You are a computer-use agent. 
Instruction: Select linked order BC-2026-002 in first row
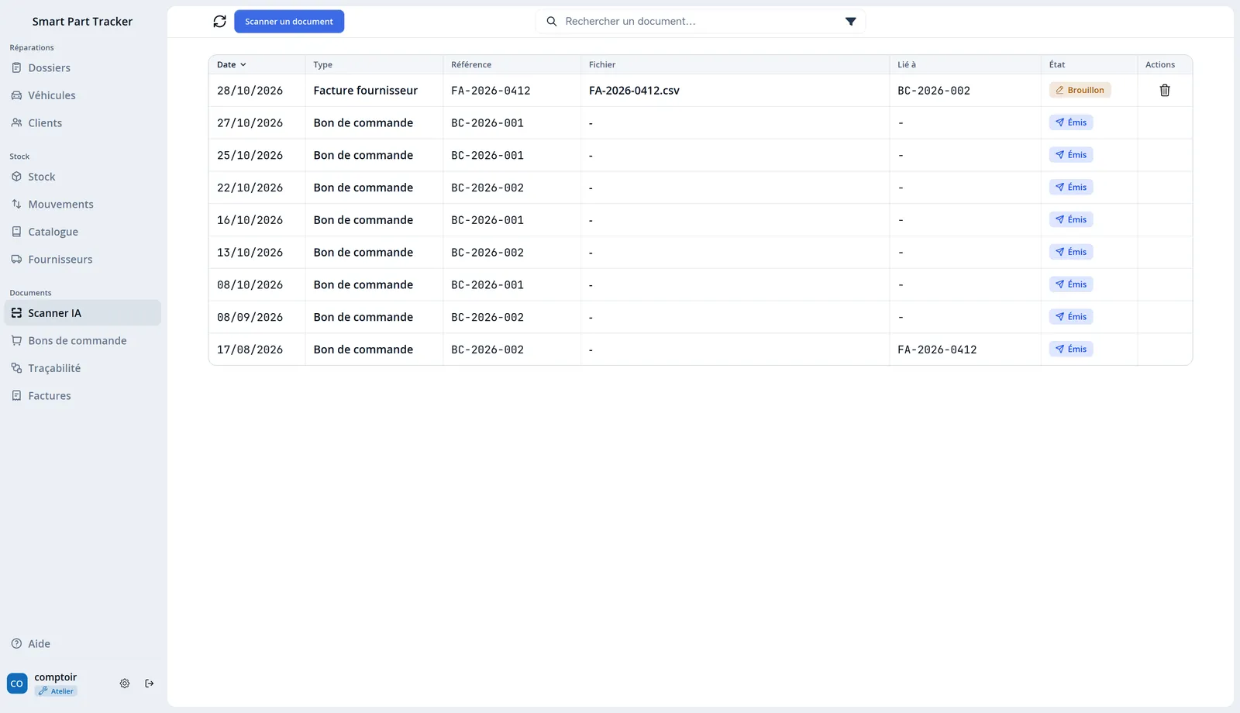tap(934, 91)
